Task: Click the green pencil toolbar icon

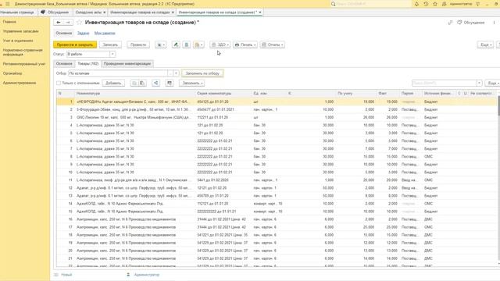Action: [x=176, y=45]
